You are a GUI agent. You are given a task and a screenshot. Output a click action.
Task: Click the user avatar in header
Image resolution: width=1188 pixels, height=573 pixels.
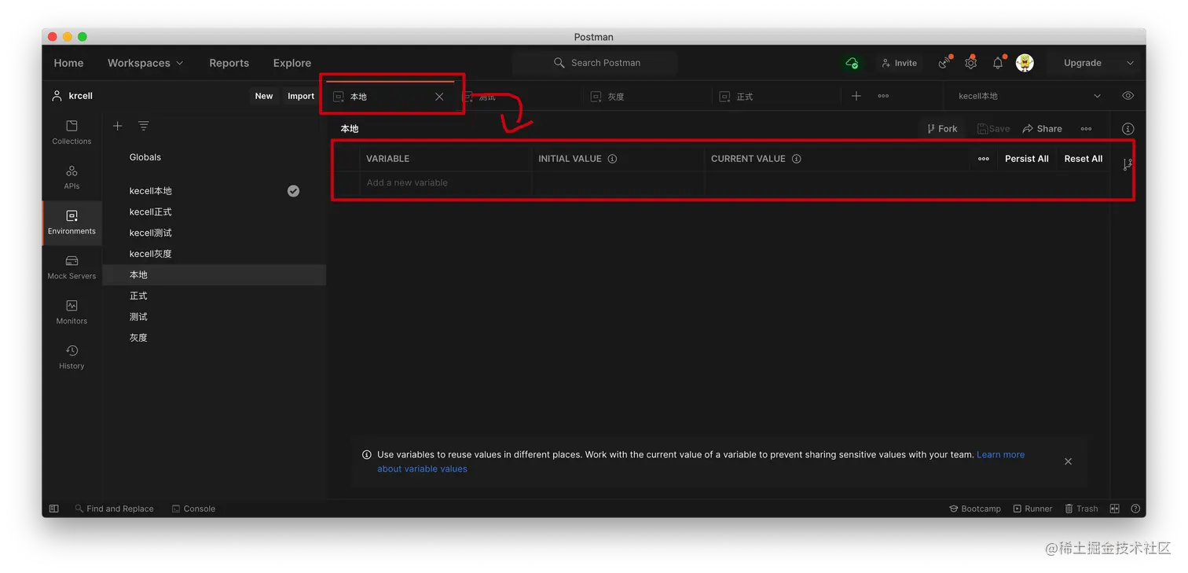pyautogui.click(x=1025, y=63)
